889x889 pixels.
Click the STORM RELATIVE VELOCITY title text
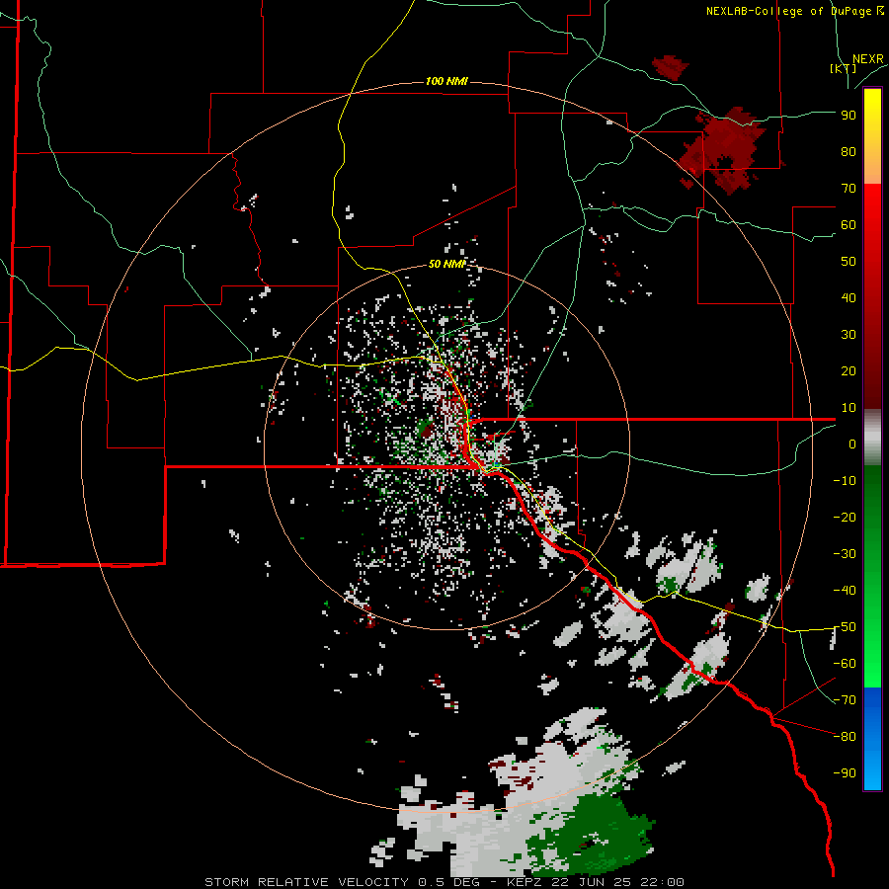tap(306, 882)
